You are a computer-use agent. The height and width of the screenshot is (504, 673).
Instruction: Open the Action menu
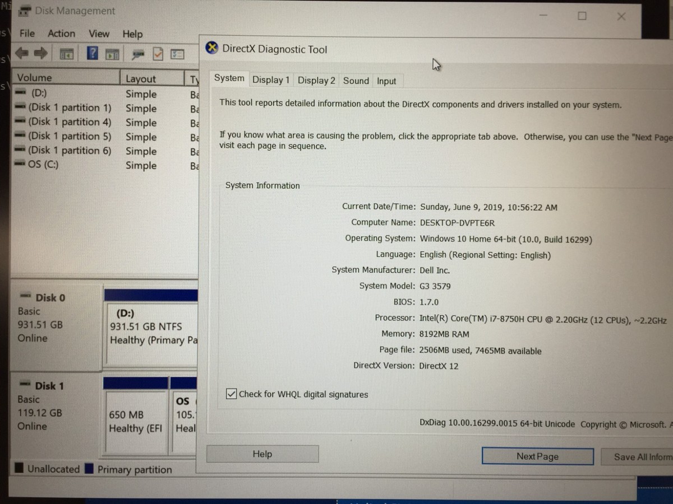tap(61, 34)
